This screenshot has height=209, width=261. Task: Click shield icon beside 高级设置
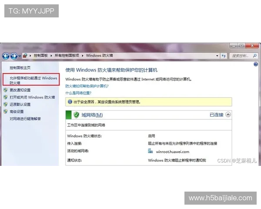(x=6, y=111)
